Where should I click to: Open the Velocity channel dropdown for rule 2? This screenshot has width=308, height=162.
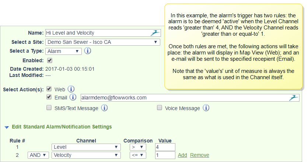(86, 155)
